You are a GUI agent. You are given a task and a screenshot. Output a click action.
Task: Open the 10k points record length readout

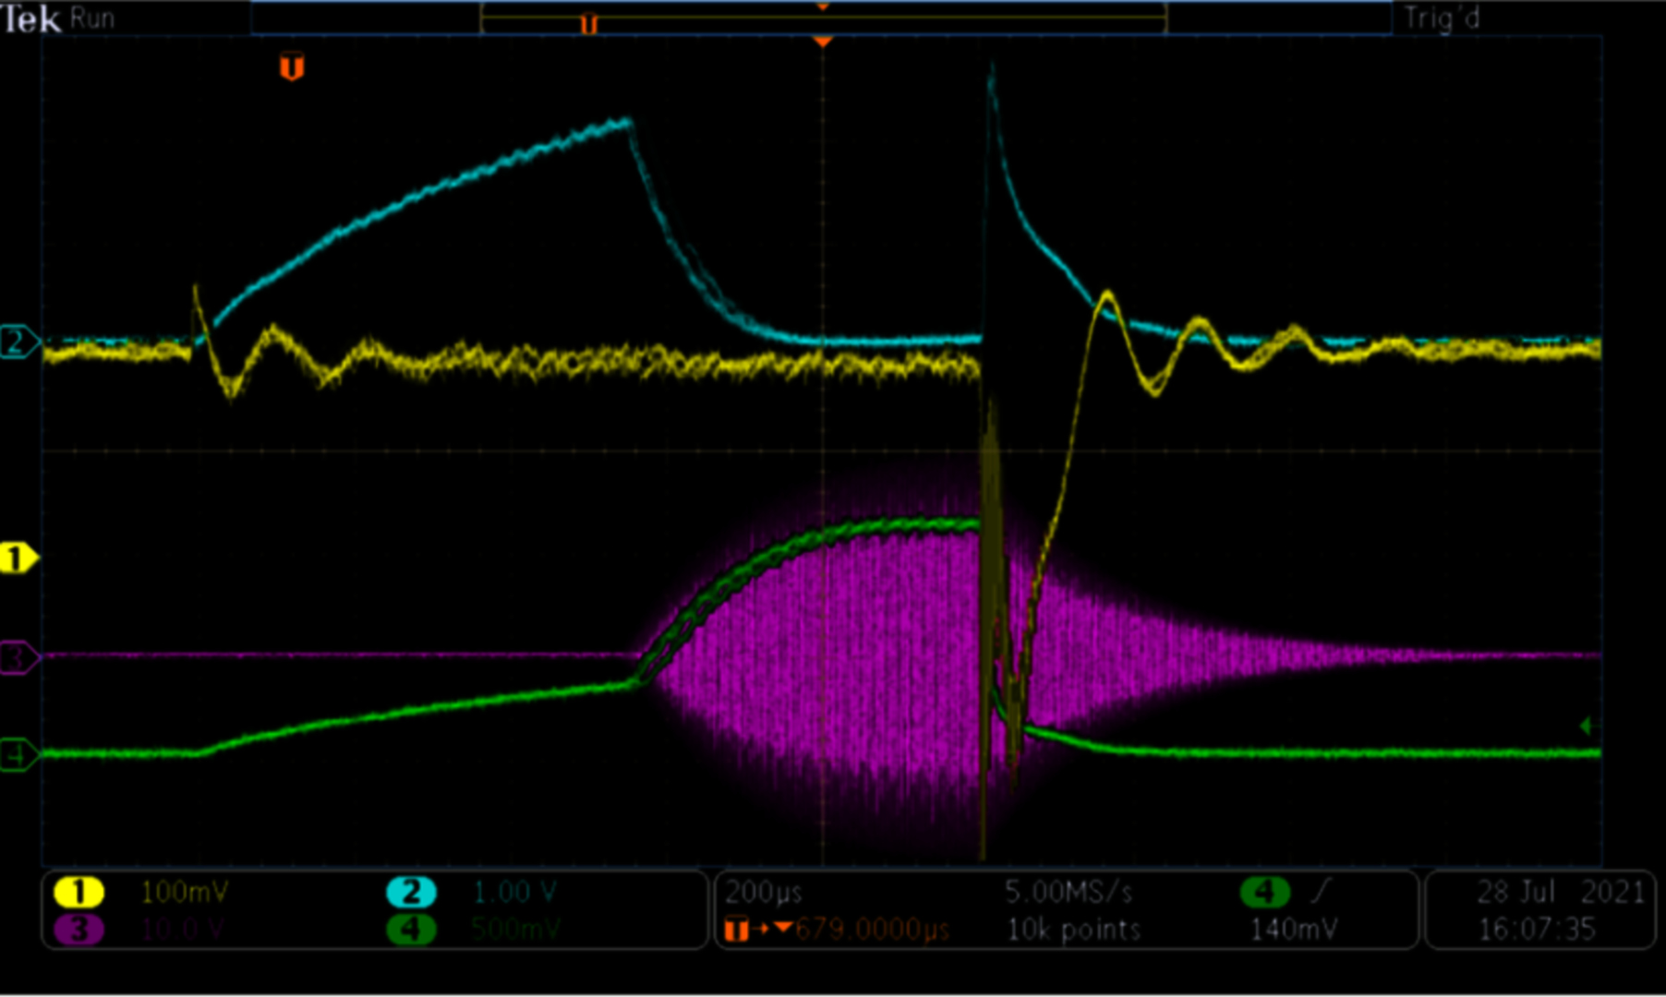coord(1073,929)
